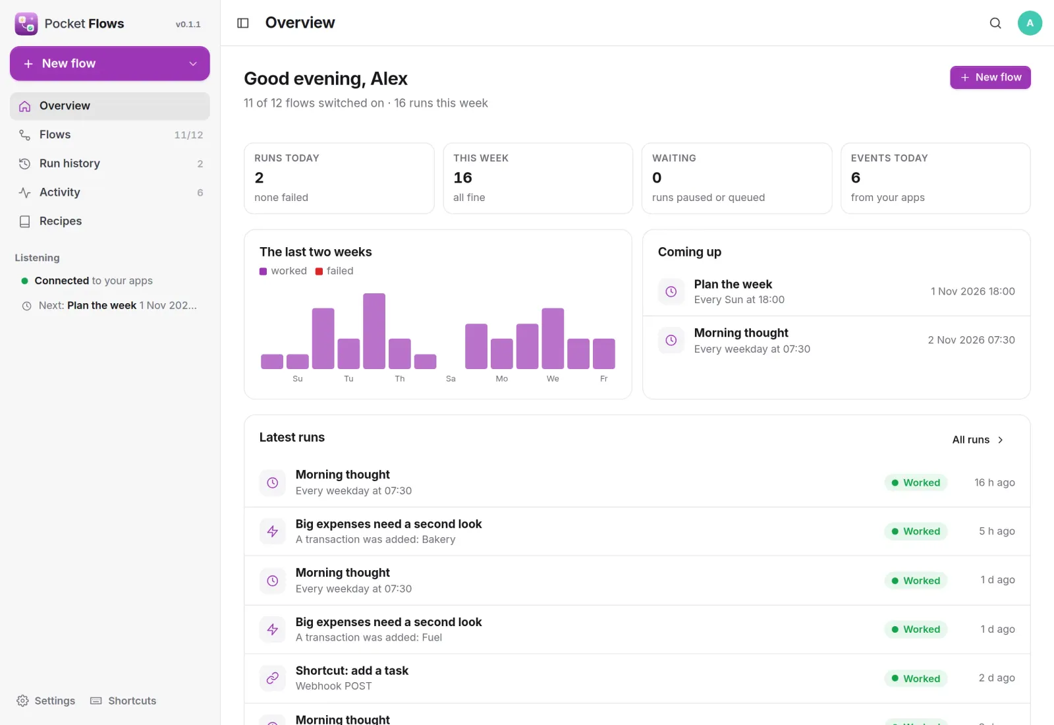Switch to the Activity section
Viewport: 1054px width, 725px height.
coord(110,192)
